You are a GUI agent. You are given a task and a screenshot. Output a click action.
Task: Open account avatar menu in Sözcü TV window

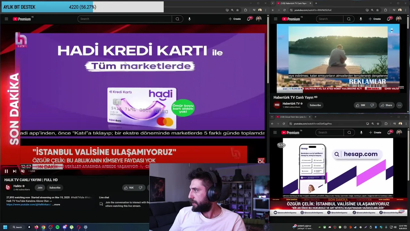pyautogui.click(x=399, y=133)
